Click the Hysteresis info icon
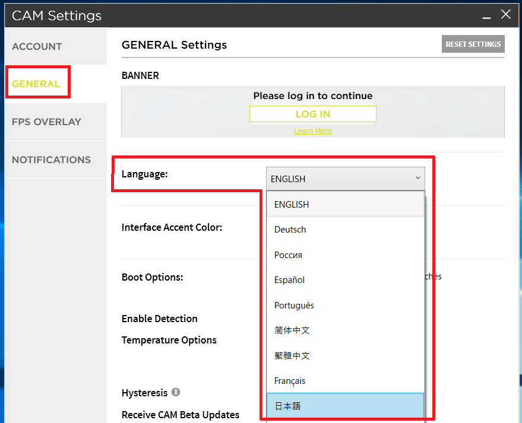Image resolution: width=522 pixels, height=423 pixels. pos(176,392)
